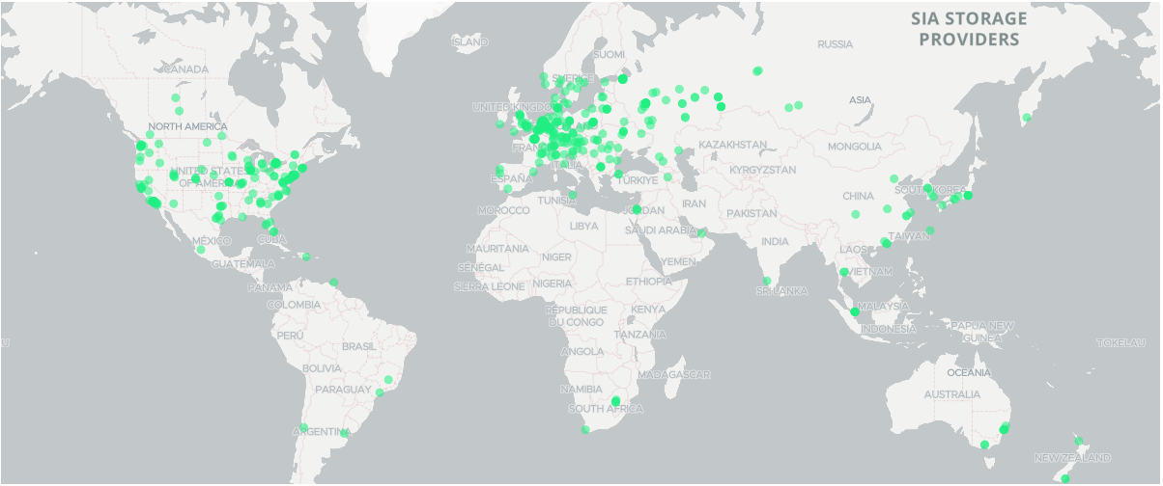This screenshot has width=1163, height=486.
Task: Click the PANAMA country label
Action: (x=269, y=287)
